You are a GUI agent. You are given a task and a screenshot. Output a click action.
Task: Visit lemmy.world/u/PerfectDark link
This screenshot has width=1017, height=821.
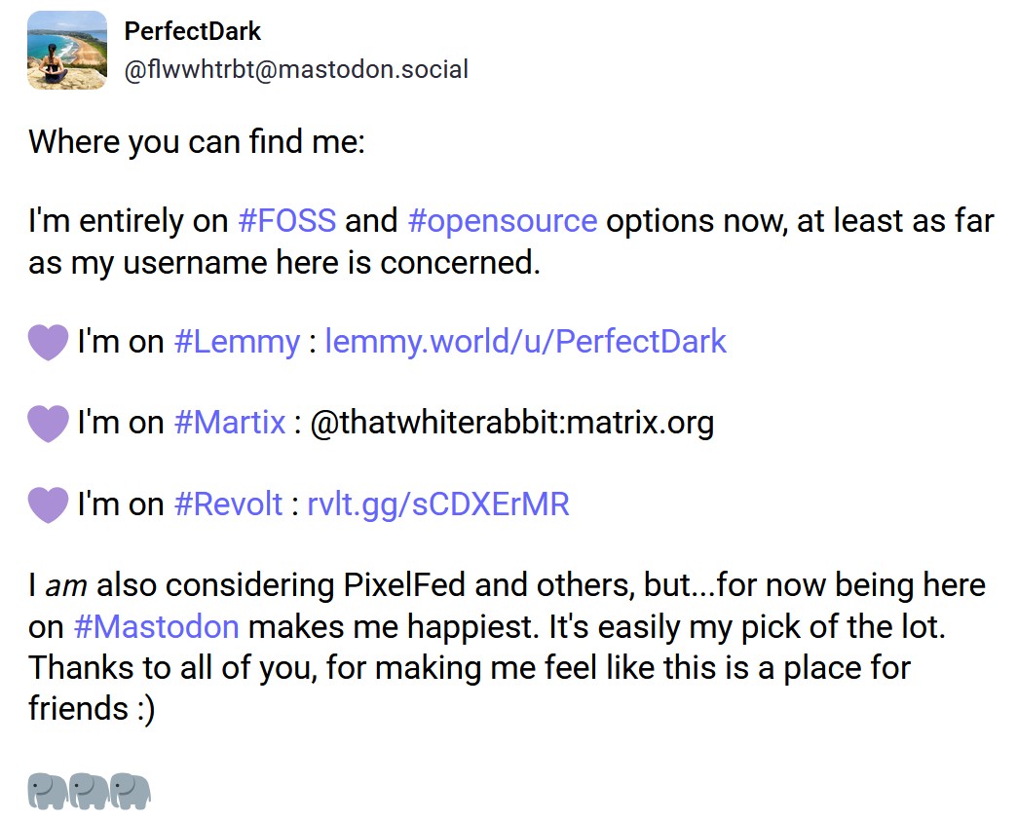tap(525, 342)
